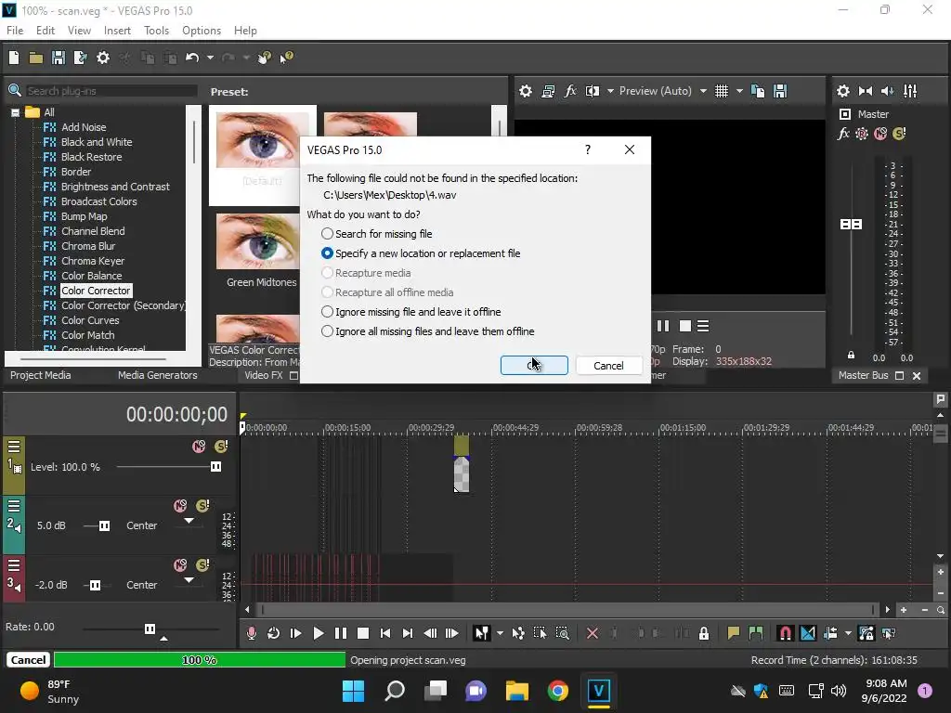The width and height of the screenshot is (951, 713).
Task: Click the Video Output FX icon in preview
Action: tap(570, 91)
